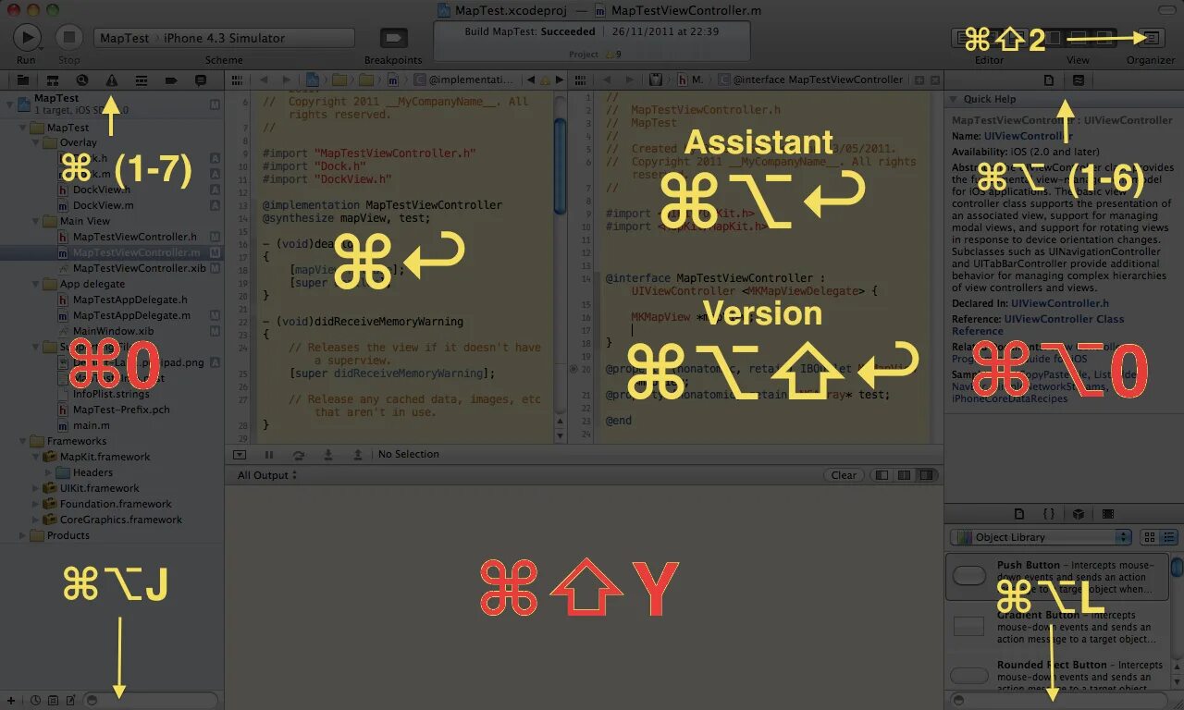1184x710 pixels.
Task: Collapse the Quick Help section
Action: point(953,99)
